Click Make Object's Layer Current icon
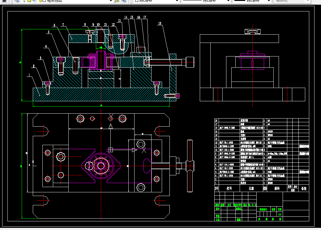The height and width of the screenshot is (230, 321). 117,1
